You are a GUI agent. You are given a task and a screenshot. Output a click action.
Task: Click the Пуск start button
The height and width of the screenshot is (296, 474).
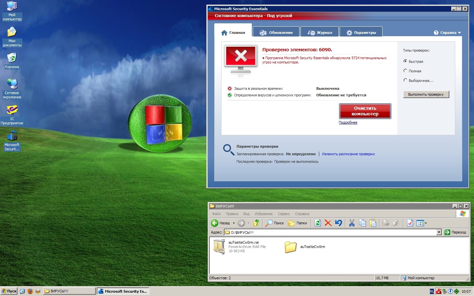pyautogui.click(x=9, y=291)
